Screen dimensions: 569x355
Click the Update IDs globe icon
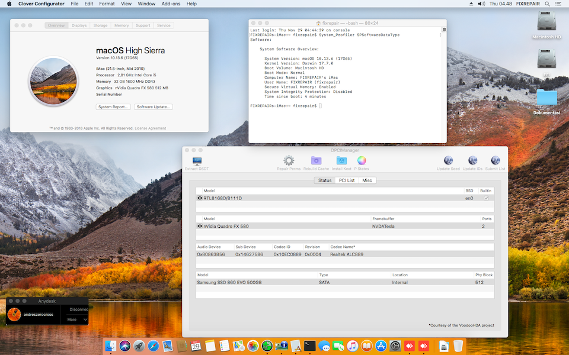click(x=472, y=160)
